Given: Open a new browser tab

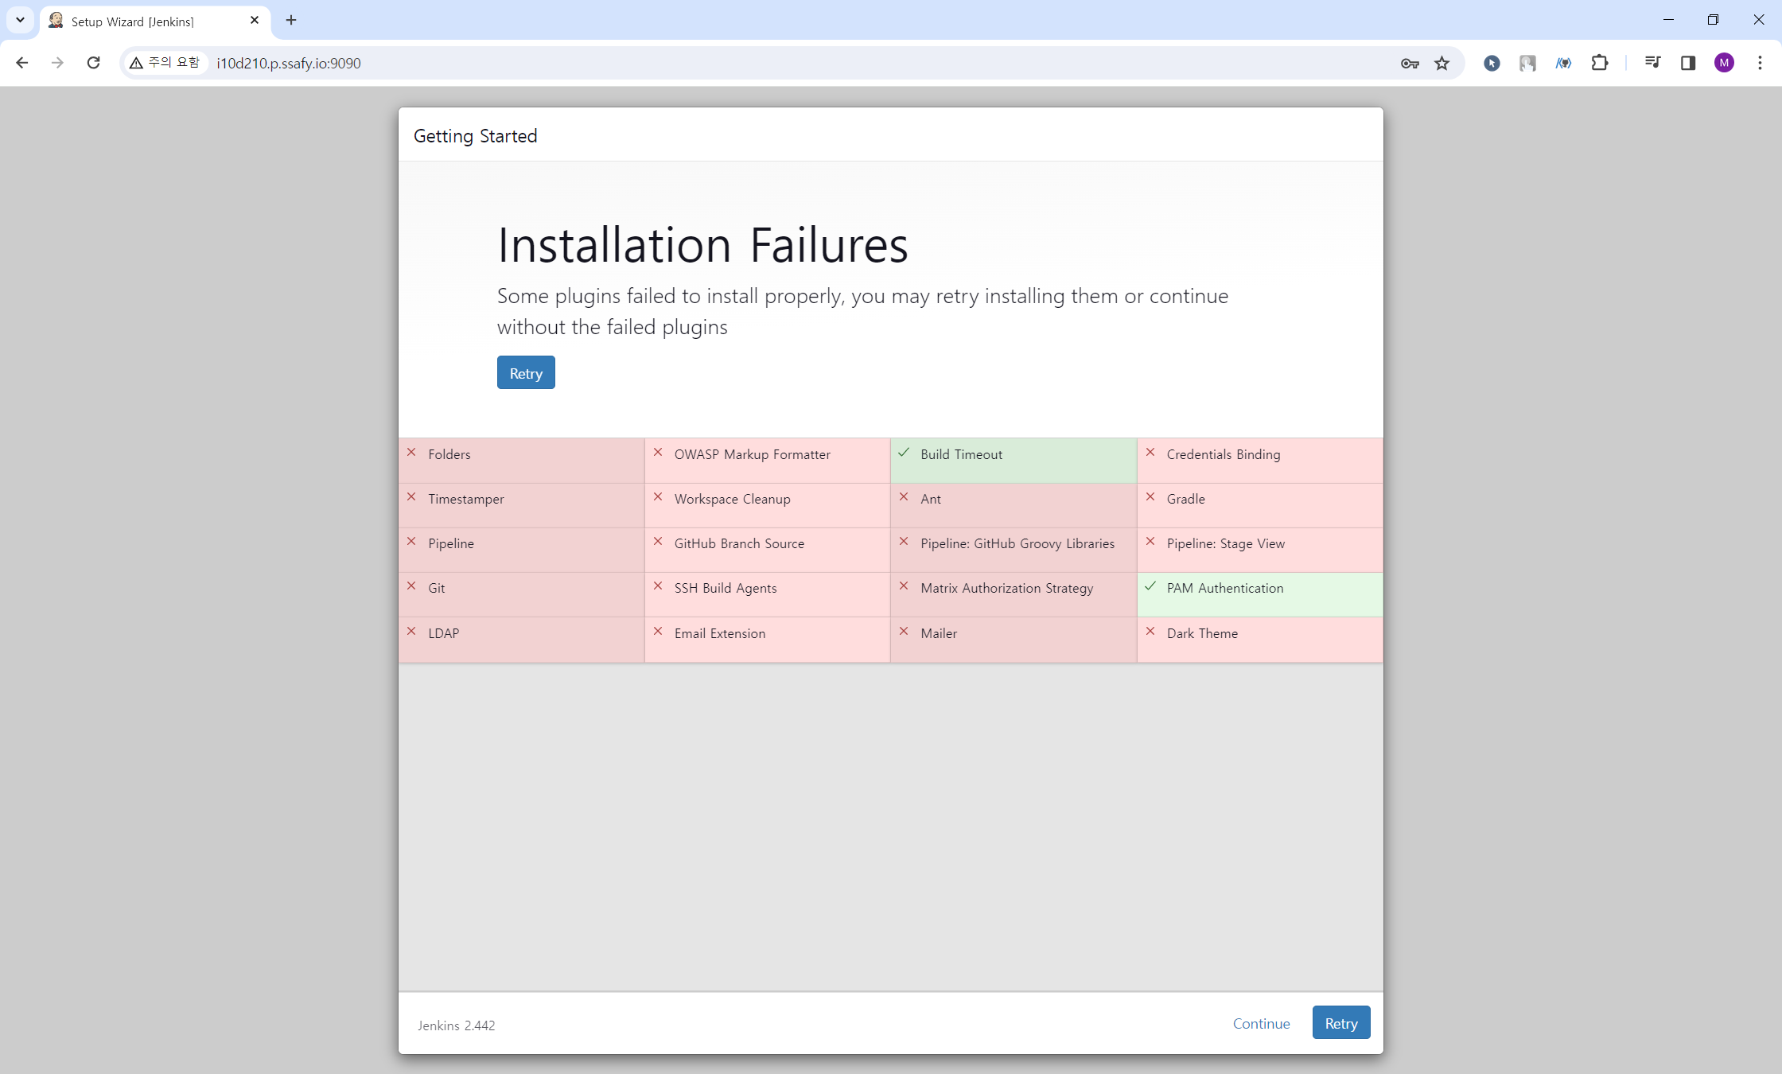Looking at the screenshot, I should point(291,20).
